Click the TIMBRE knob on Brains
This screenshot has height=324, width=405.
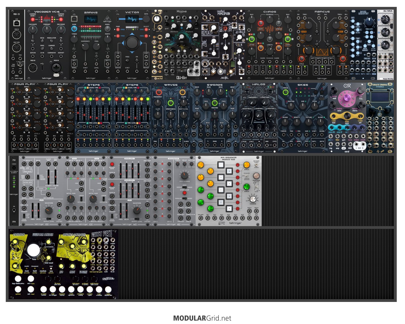tap(74, 39)
